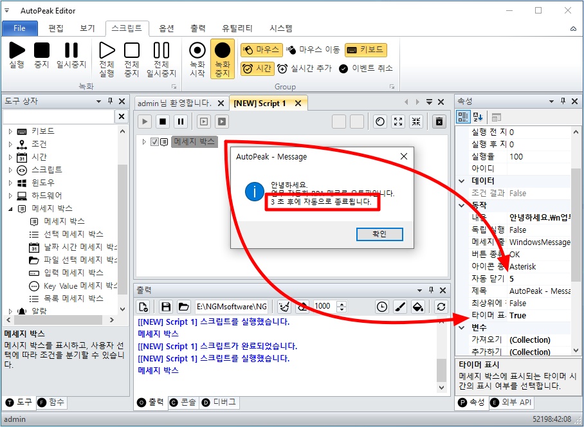Toggle 실시간 추가 option
584x427 pixels.
(x=305, y=69)
